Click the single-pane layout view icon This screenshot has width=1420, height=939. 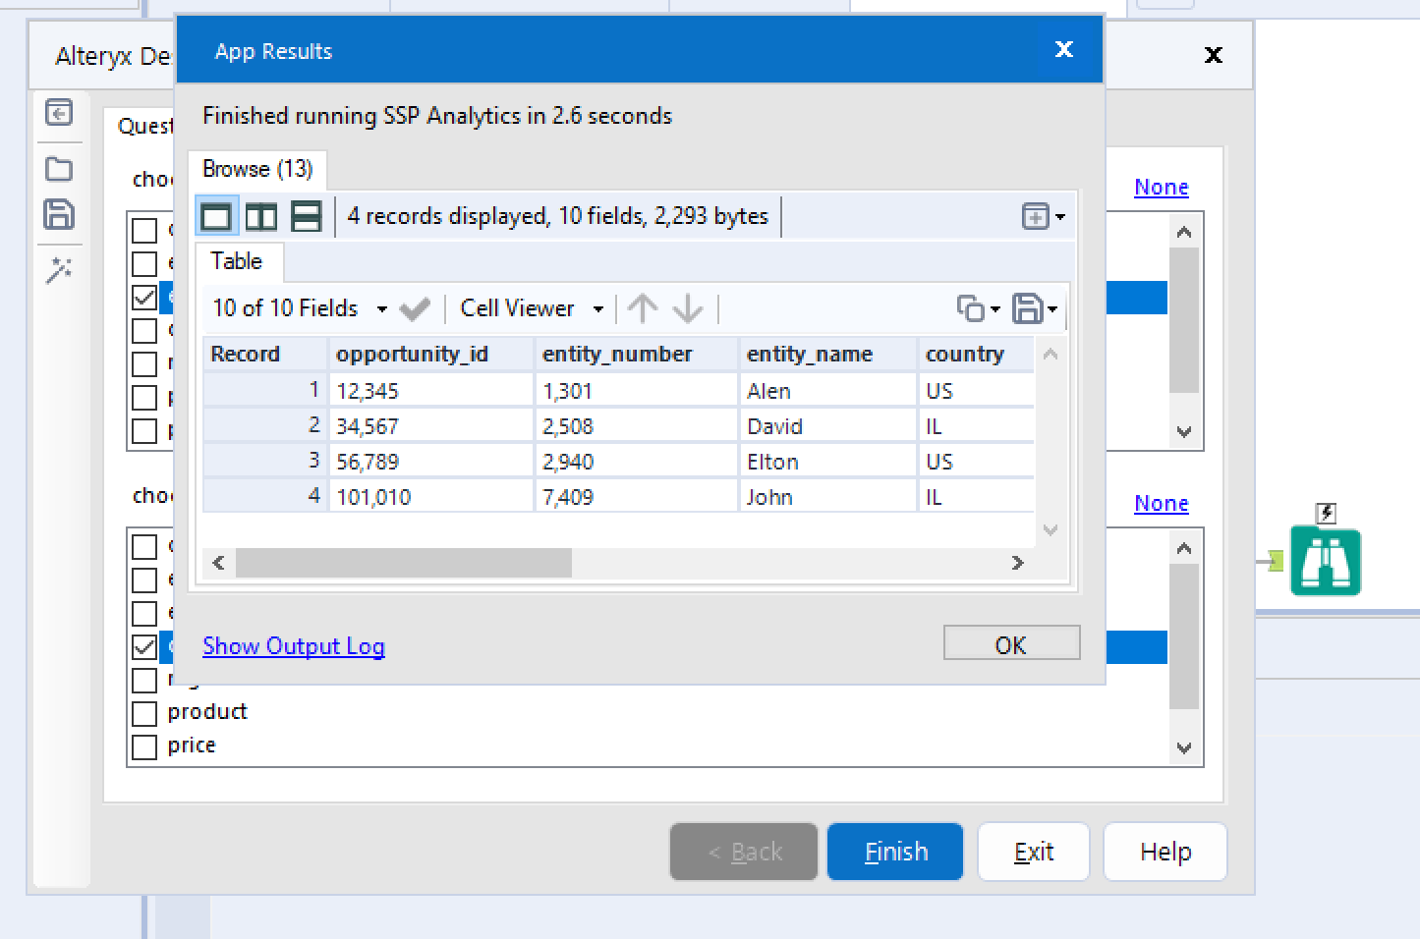pos(216,216)
